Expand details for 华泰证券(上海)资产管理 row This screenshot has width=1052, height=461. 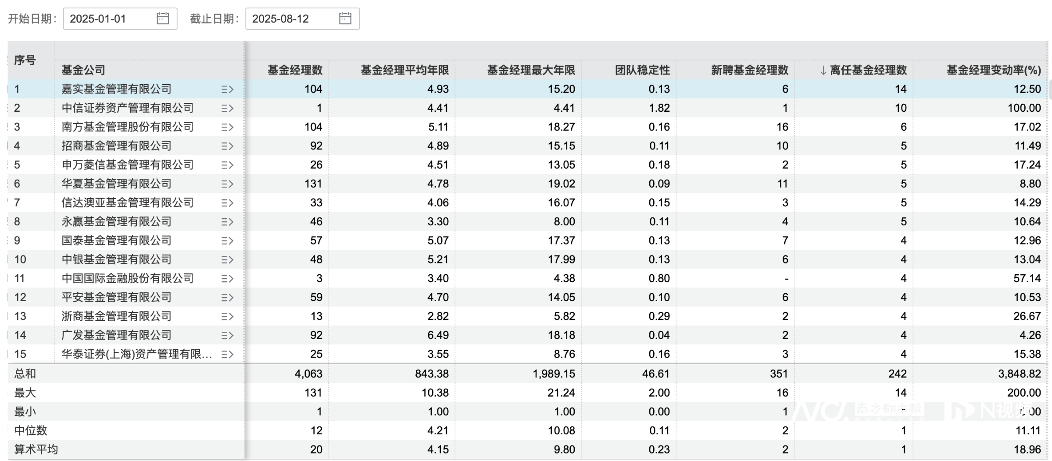(x=227, y=354)
